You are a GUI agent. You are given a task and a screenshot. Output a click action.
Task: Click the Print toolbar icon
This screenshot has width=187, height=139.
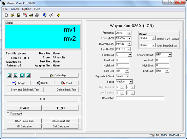pos(37,15)
